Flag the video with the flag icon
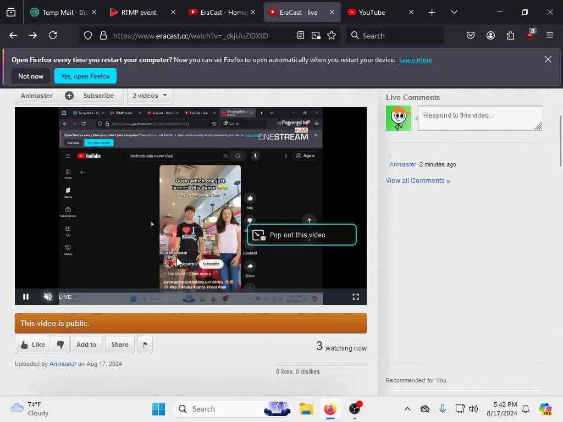 point(145,345)
